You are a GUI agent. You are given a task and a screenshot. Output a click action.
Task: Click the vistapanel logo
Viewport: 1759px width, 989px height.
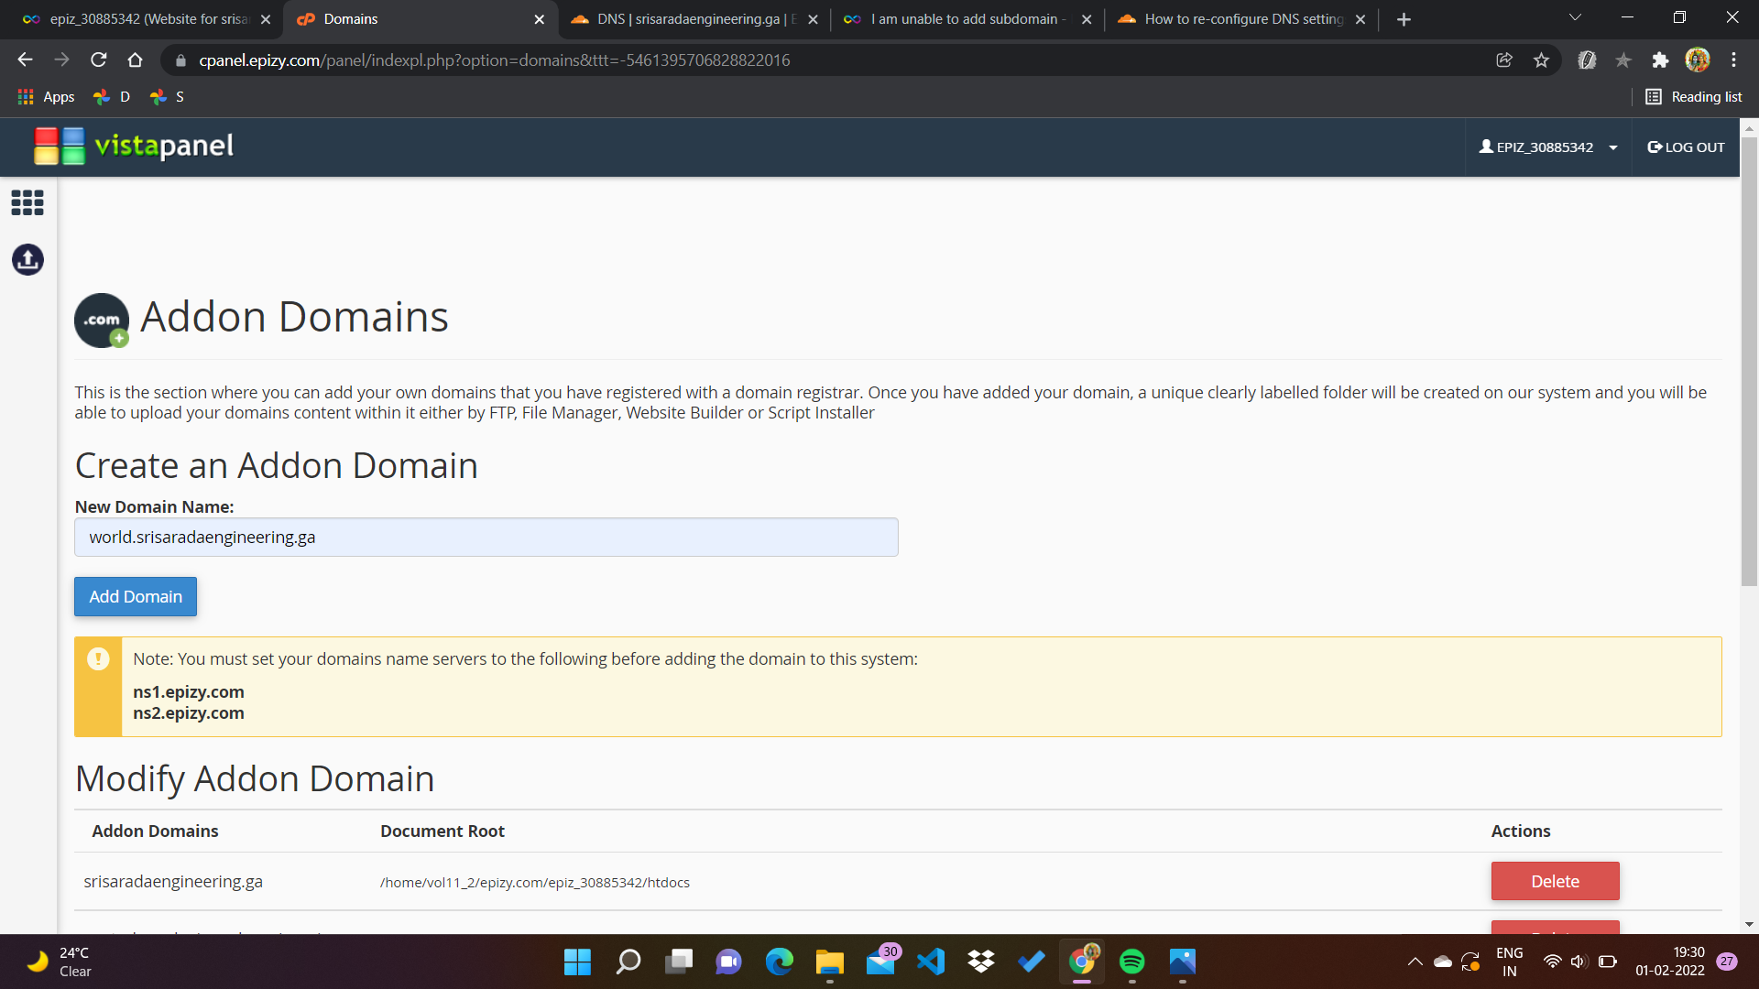coord(134,147)
